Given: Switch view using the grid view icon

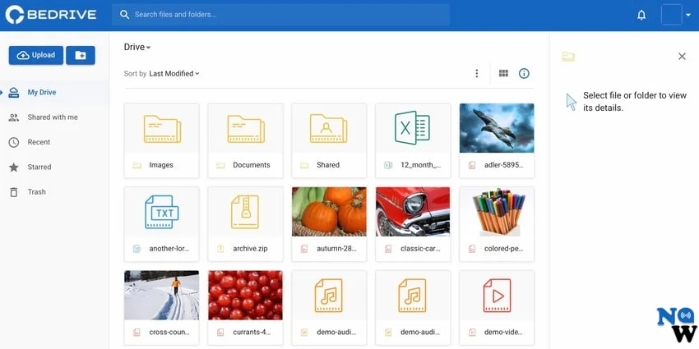Looking at the screenshot, I should pyautogui.click(x=504, y=74).
